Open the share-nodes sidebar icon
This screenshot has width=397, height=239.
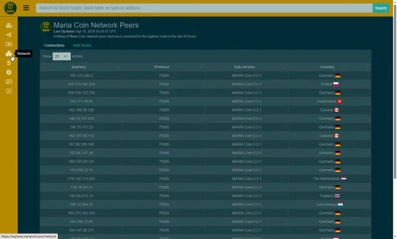9,34
